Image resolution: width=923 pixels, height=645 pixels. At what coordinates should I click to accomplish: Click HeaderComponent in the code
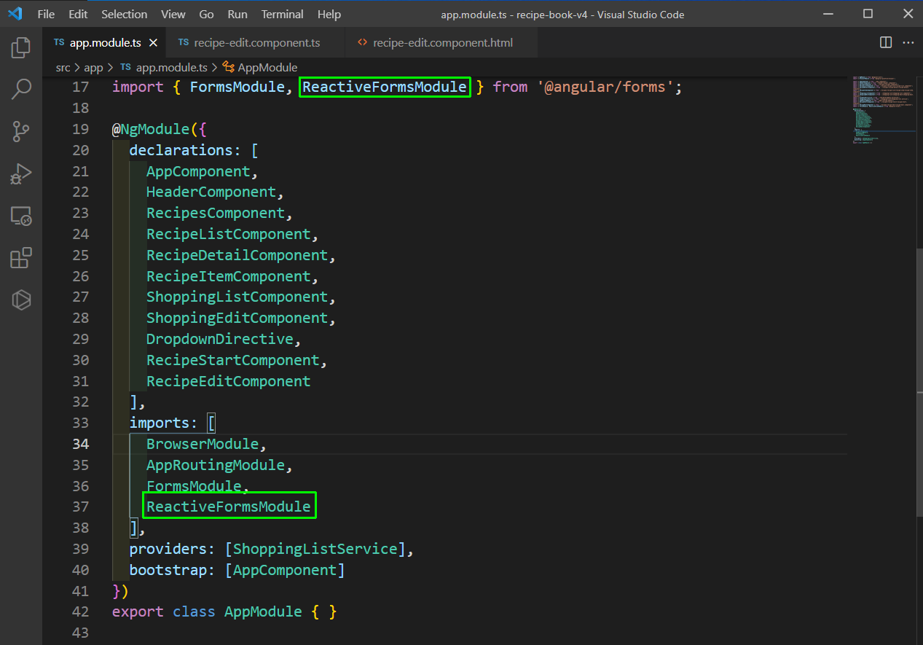(211, 192)
